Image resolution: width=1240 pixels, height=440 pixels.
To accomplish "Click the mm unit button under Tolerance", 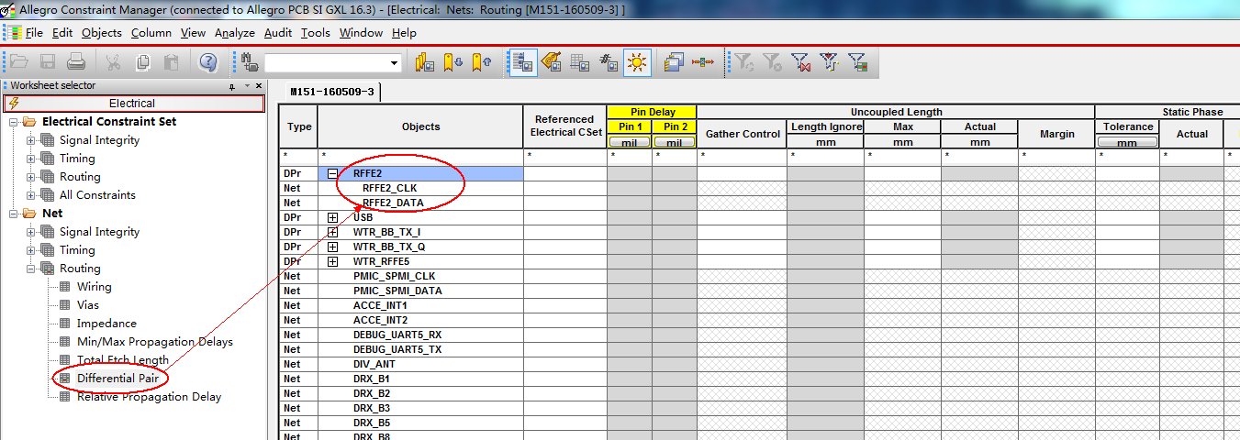I will pos(1128,142).
